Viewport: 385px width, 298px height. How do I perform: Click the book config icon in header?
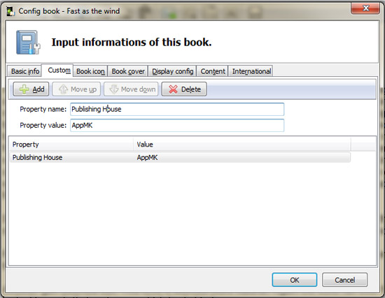pos(28,42)
